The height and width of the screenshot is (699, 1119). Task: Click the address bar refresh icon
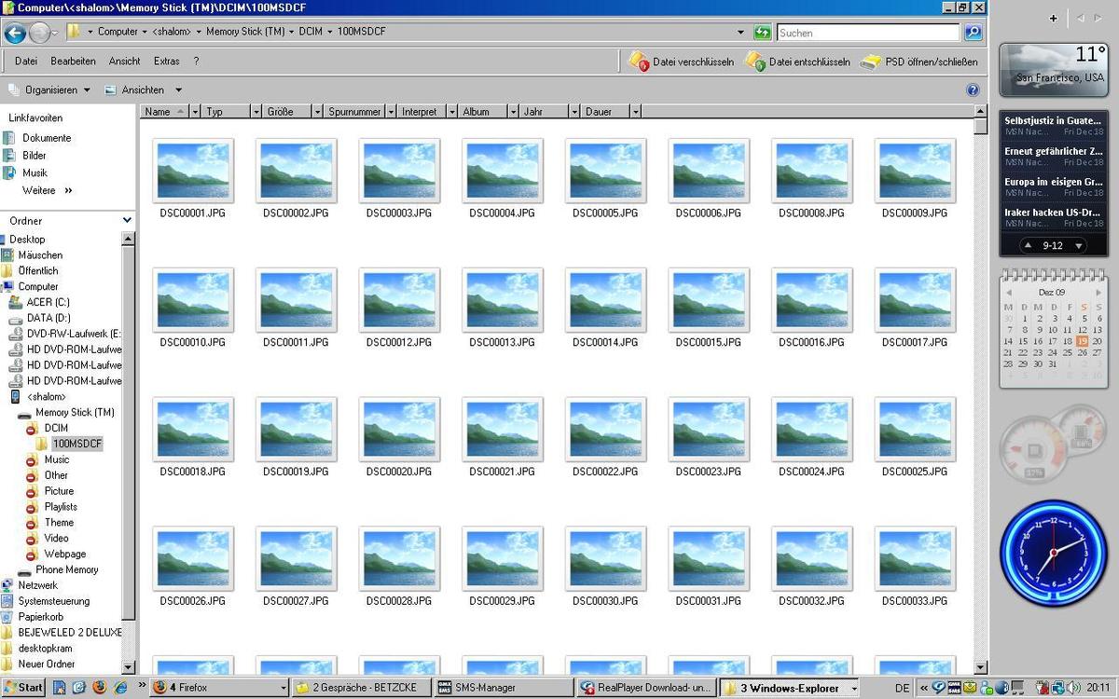763,33
